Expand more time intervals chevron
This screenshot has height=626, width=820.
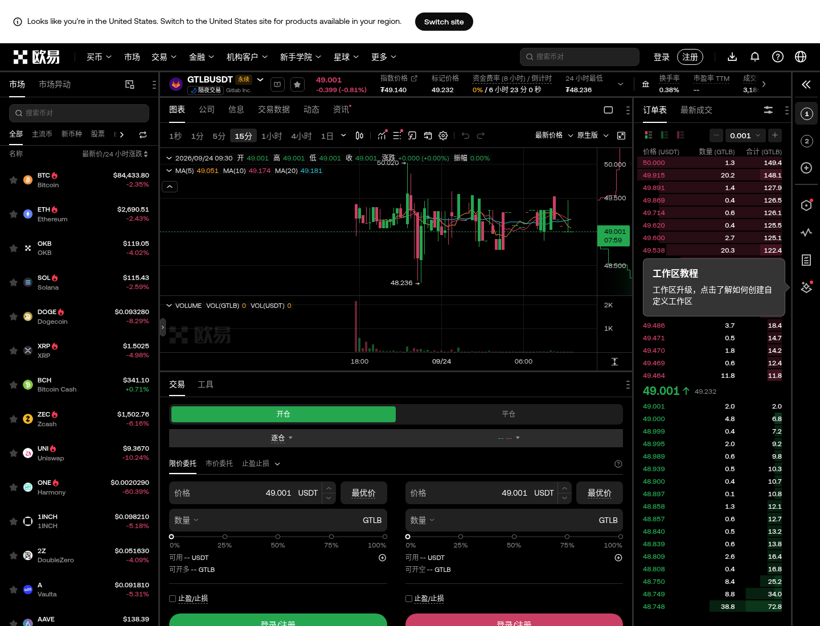coord(343,135)
